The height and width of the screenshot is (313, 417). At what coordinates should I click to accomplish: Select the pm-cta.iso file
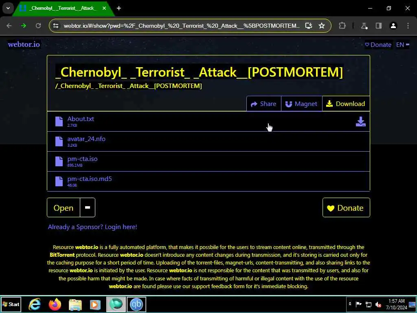tap(208, 161)
